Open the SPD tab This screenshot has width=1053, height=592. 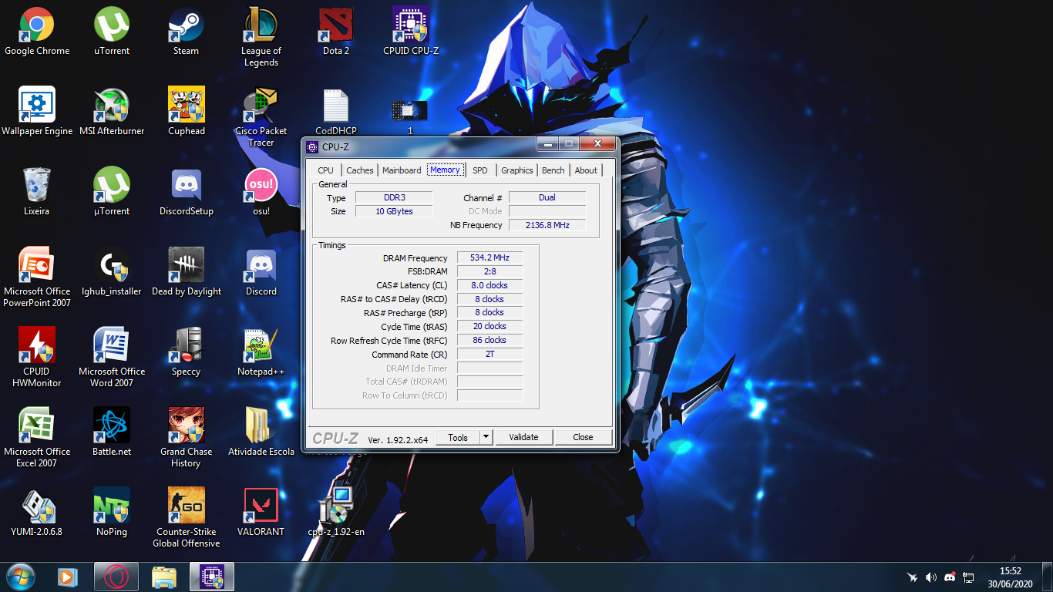(480, 170)
